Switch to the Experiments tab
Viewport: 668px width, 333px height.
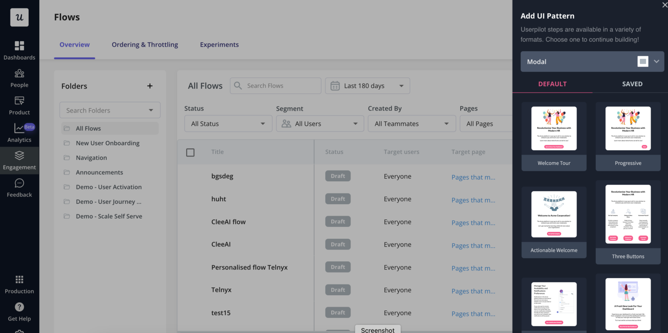pyautogui.click(x=219, y=44)
